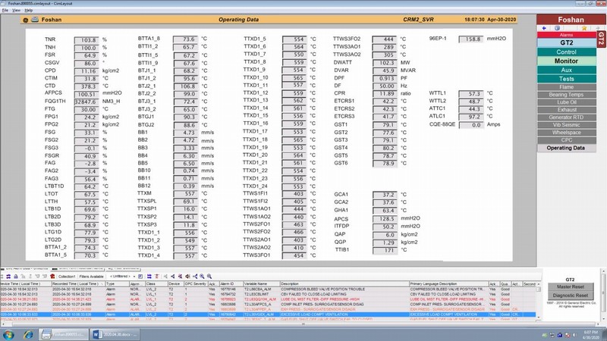This screenshot has width=607, height=341.
Task: Click the round icon at the left of the header
Action: pos(26,20)
